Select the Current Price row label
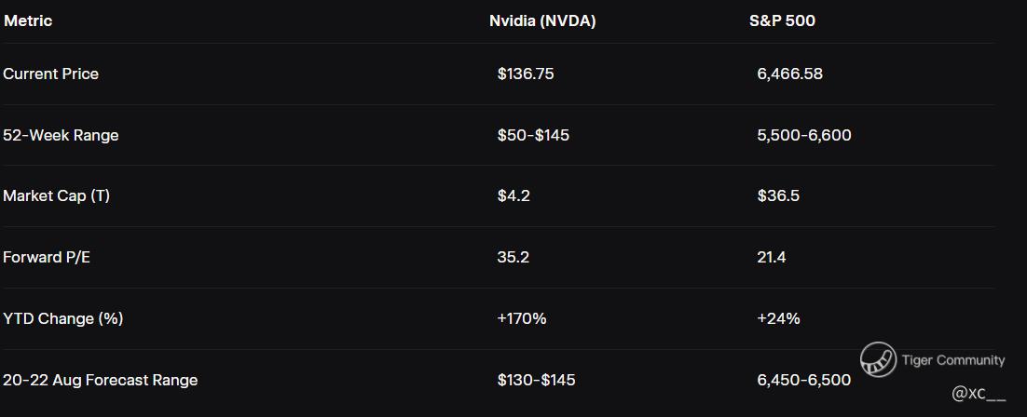 tap(50, 74)
